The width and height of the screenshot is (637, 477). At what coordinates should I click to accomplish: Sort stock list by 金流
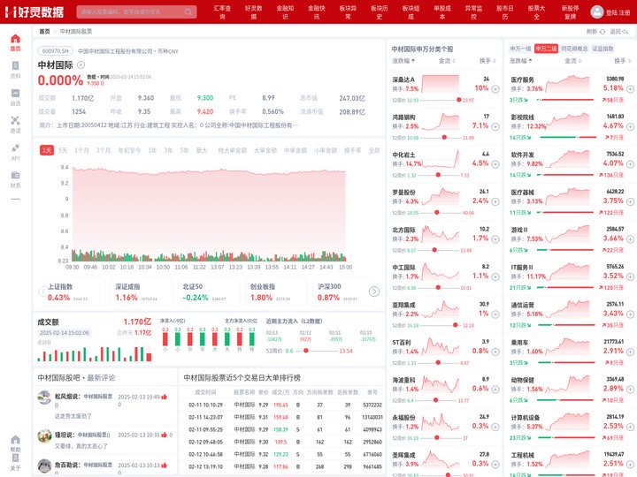447,61
